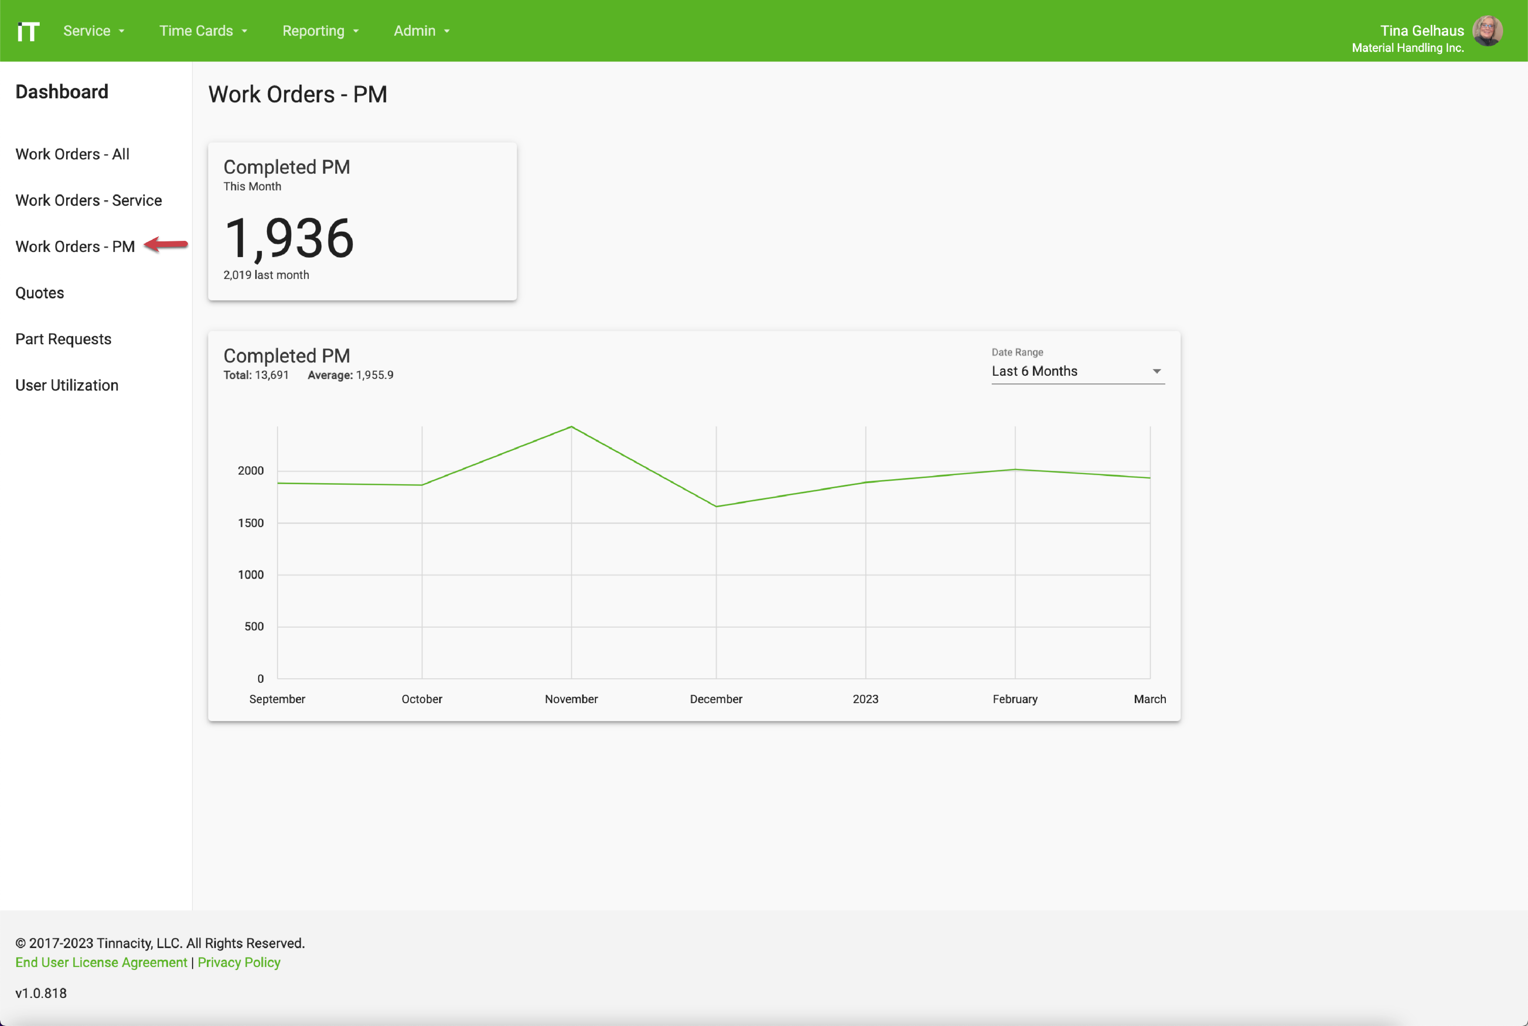
Task: Expand the Service menu
Action: pyautogui.click(x=93, y=30)
